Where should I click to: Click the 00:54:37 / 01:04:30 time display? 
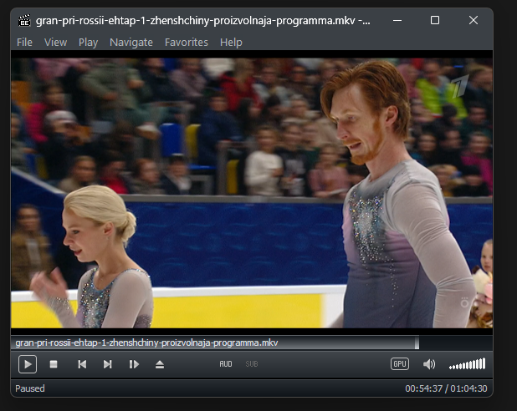pos(444,388)
